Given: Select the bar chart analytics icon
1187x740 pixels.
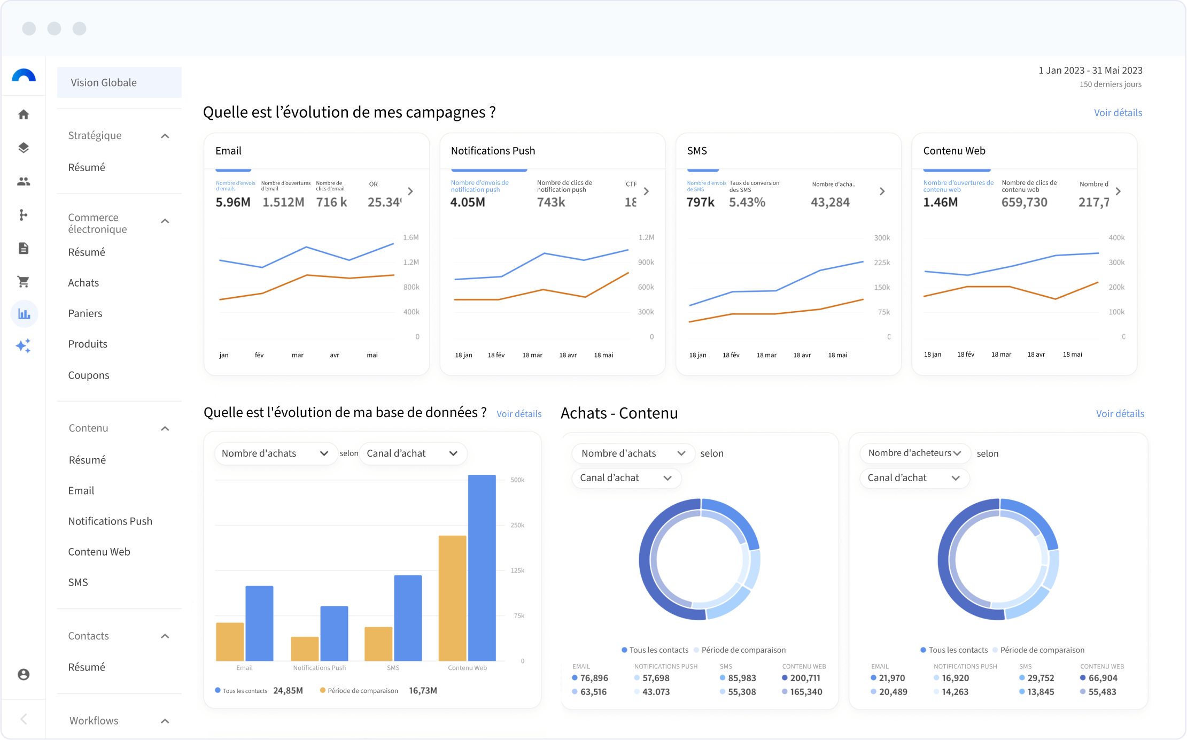Looking at the screenshot, I should (24, 314).
